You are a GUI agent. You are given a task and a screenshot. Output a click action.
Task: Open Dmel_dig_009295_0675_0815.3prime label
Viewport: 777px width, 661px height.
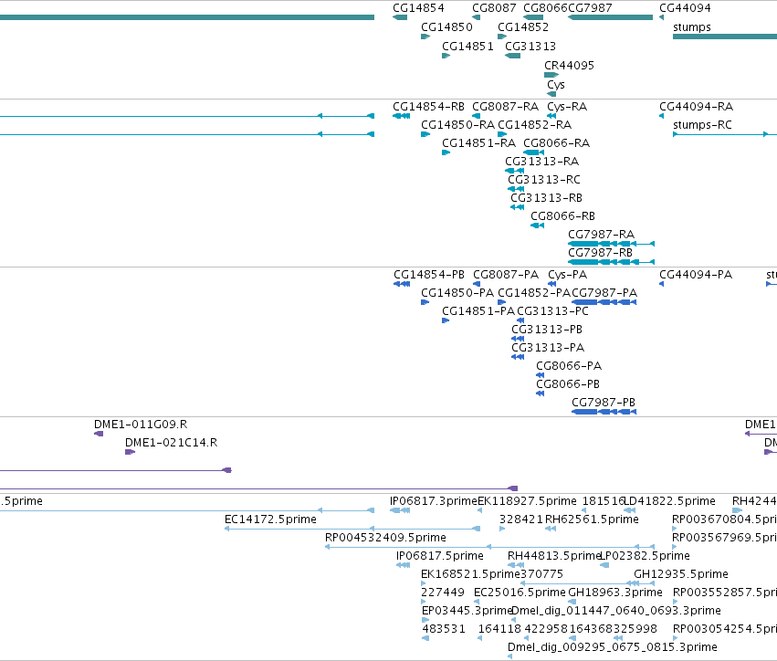click(613, 647)
